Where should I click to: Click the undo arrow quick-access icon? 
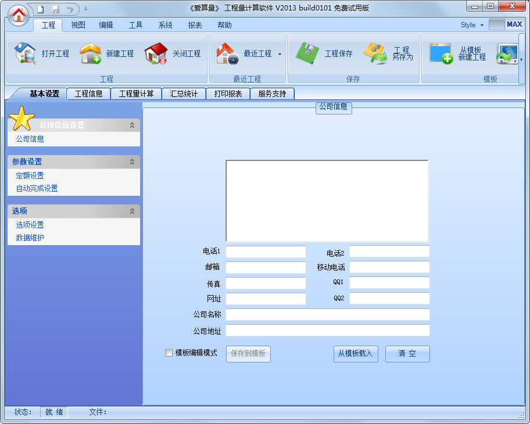point(70,9)
